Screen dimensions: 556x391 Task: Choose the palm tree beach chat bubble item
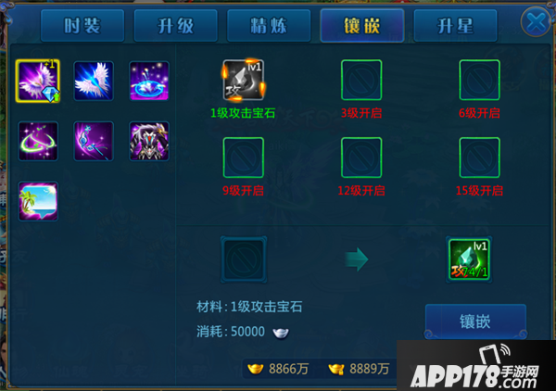38,201
